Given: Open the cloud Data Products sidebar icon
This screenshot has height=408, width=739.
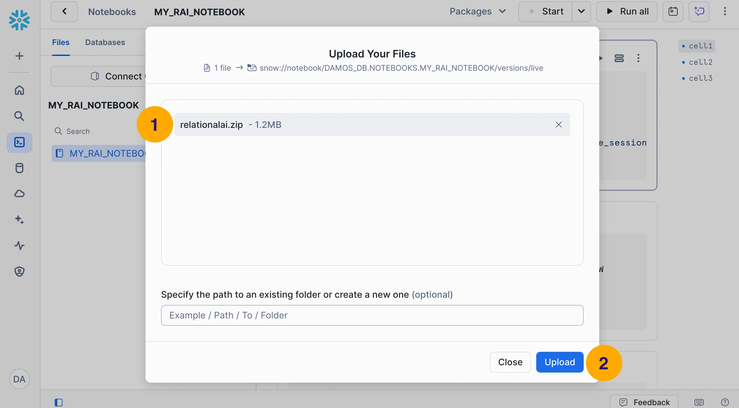Looking at the screenshot, I should tap(19, 194).
